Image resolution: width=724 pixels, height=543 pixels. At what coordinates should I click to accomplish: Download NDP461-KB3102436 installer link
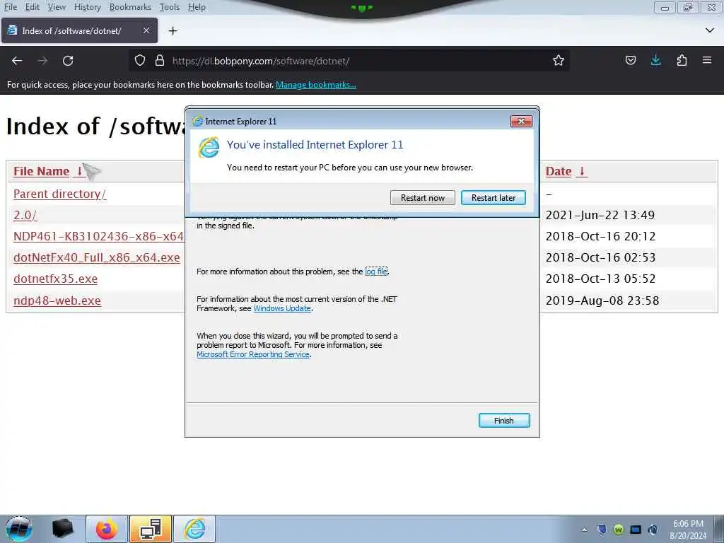pyautogui.click(x=98, y=236)
